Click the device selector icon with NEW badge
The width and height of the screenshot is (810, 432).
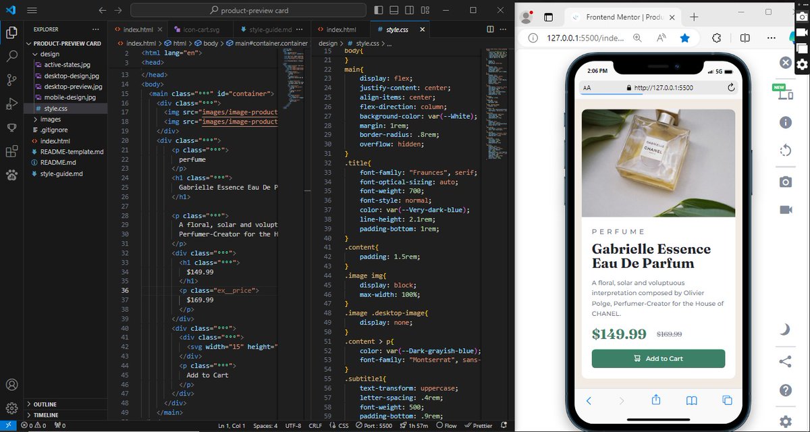pyautogui.click(x=784, y=92)
